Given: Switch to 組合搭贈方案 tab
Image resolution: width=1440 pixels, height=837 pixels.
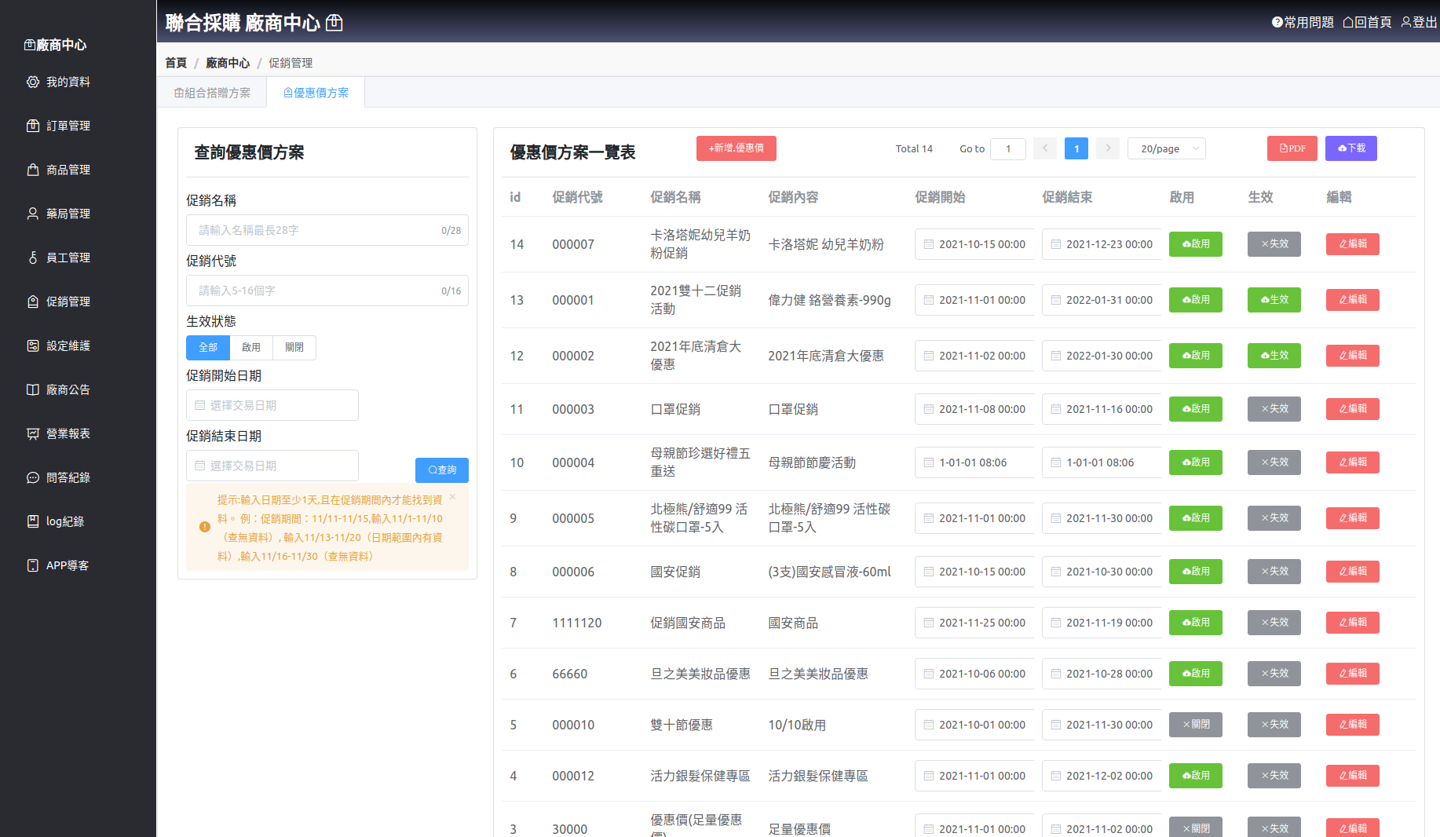Looking at the screenshot, I should pos(212,93).
